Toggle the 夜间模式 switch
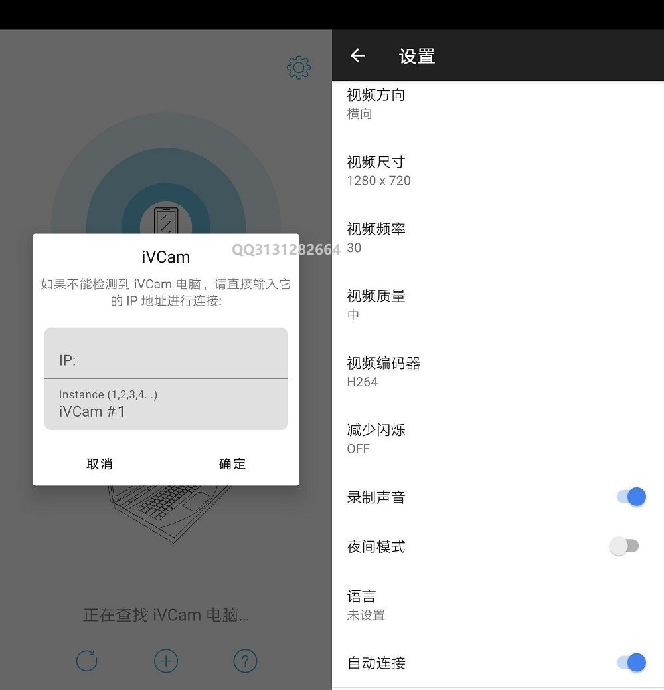Viewport: 664px width, 690px height. tap(624, 546)
